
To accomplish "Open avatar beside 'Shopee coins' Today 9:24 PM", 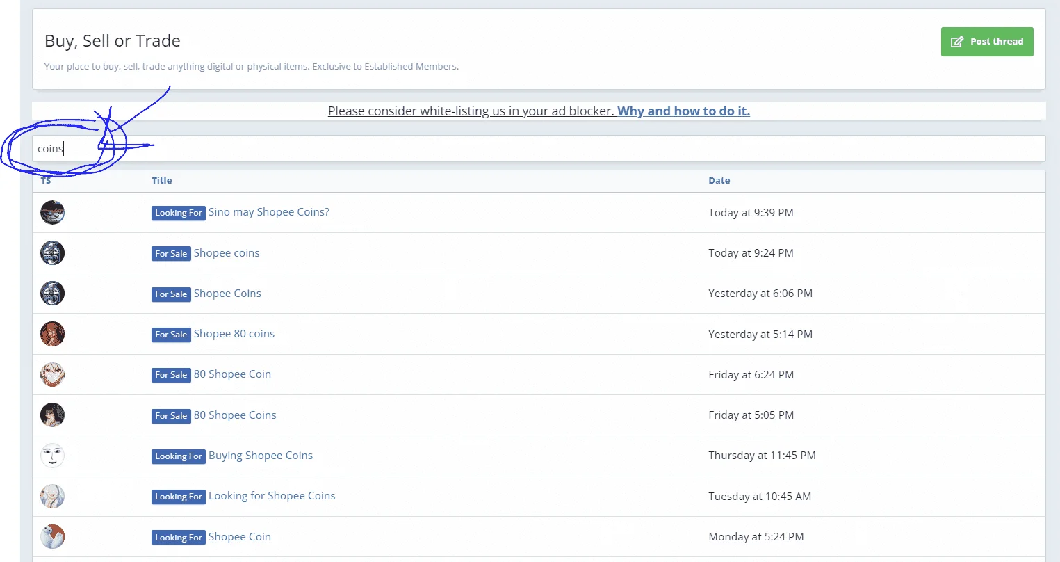I will [x=52, y=252].
